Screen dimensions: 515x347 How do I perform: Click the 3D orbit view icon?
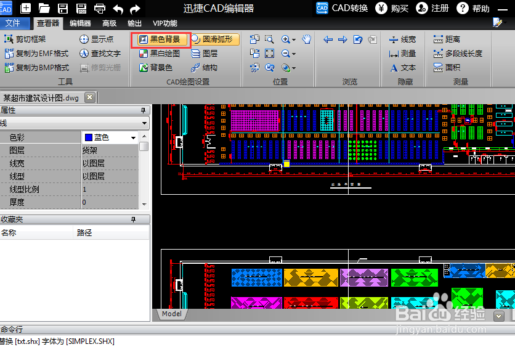click(286, 68)
